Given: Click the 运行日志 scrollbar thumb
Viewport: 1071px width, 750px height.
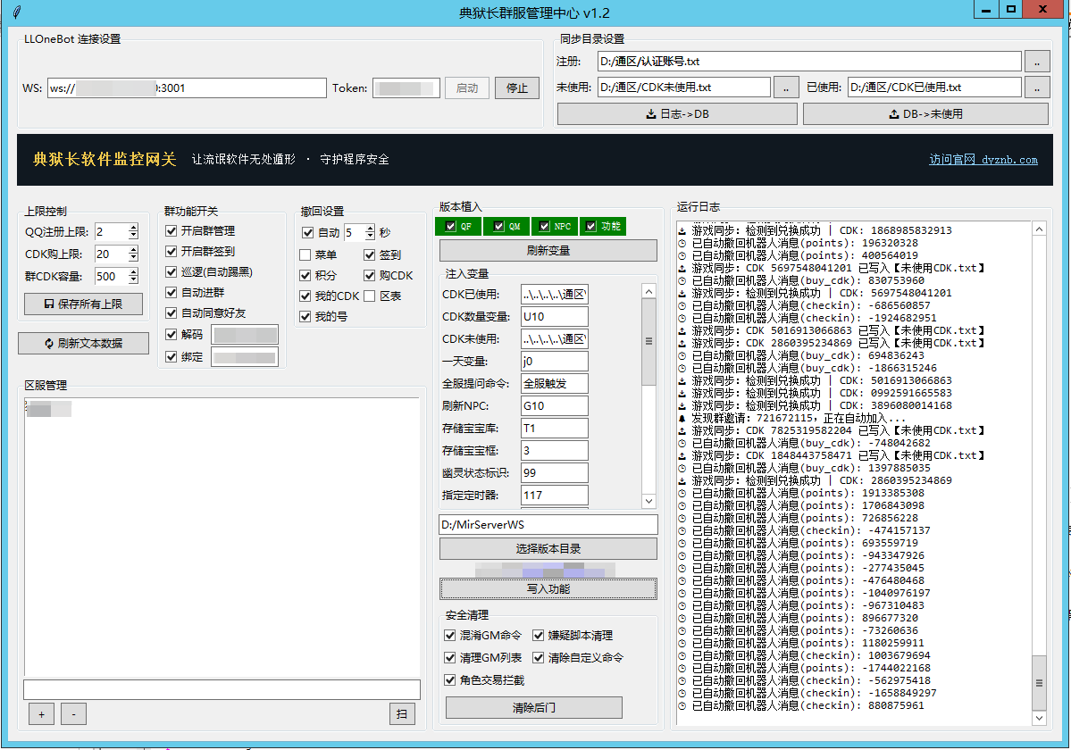Looking at the screenshot, I should tap(1039, 682).
